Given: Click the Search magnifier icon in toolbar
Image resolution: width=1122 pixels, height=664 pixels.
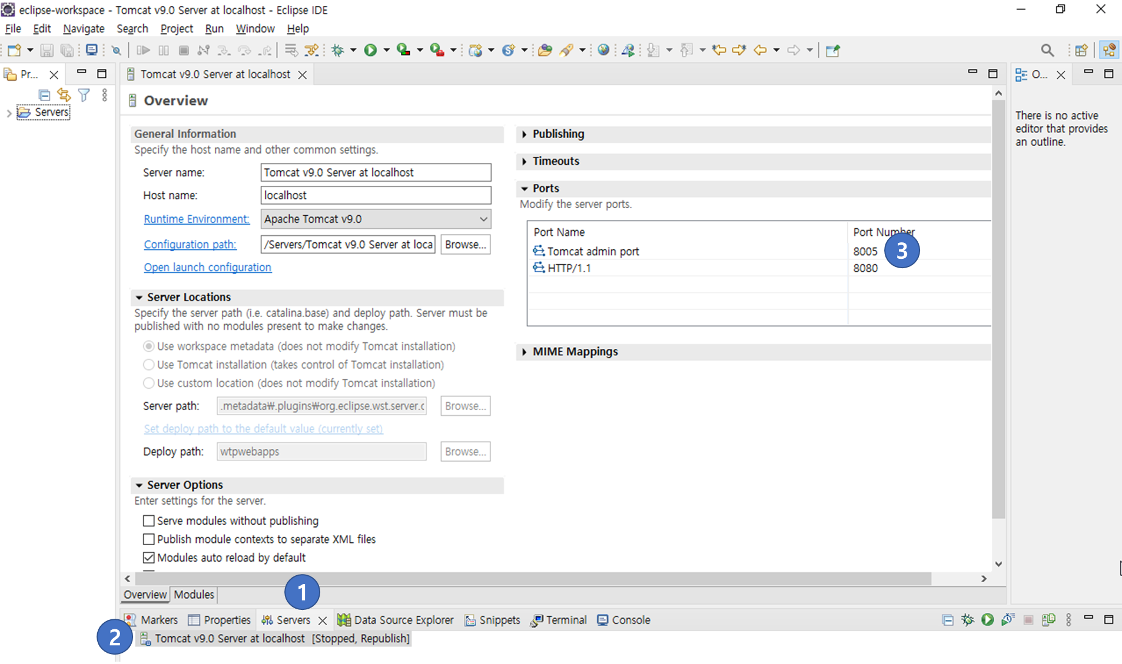Looking at the screenshot, I should pos(1047,51).
